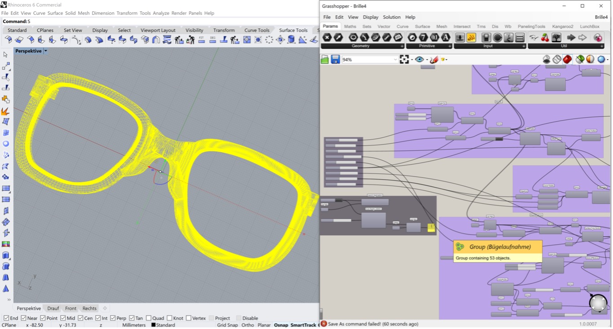Toggle Osnap in Rhino status bar
This screenshot has width=613, height=329.
pyautogui.click(x=281, y=325)
